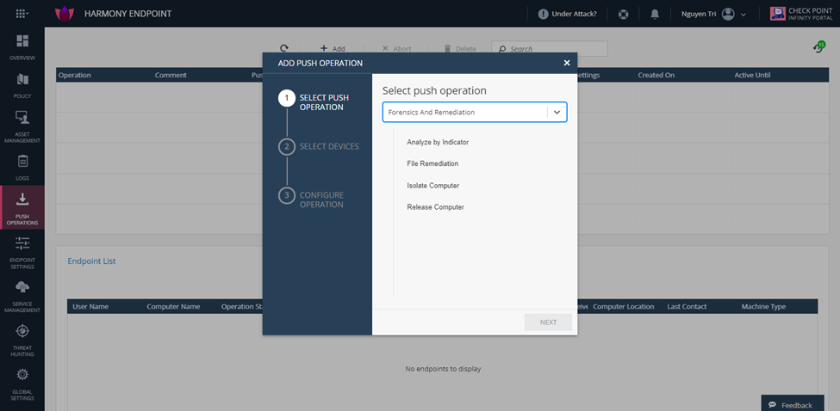This screenshot has width=840, height=411.
Task: Click the Add toolbar button
Action: tap(333, 49)
